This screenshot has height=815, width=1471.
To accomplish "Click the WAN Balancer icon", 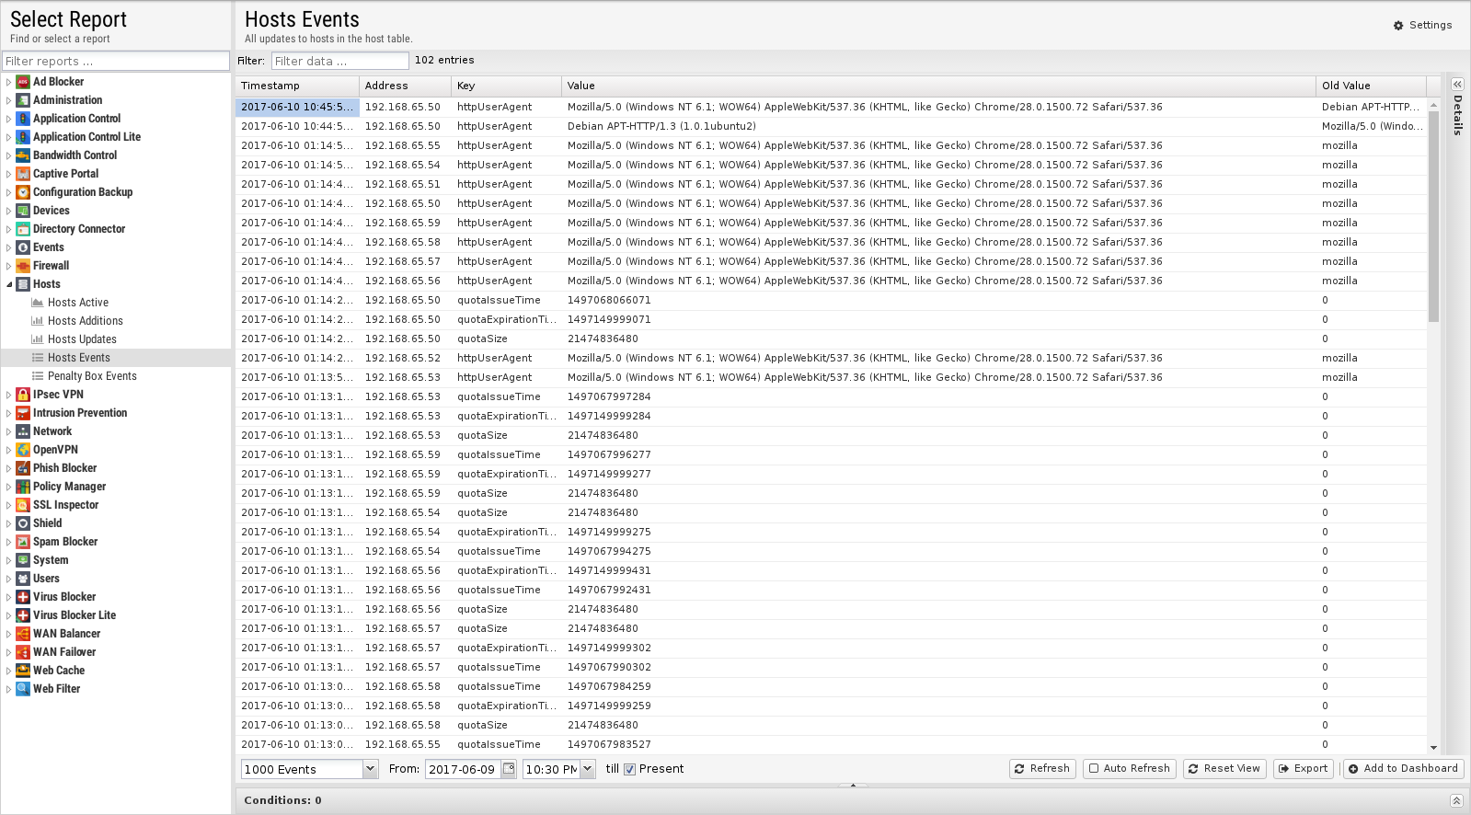I will (23, 634).
